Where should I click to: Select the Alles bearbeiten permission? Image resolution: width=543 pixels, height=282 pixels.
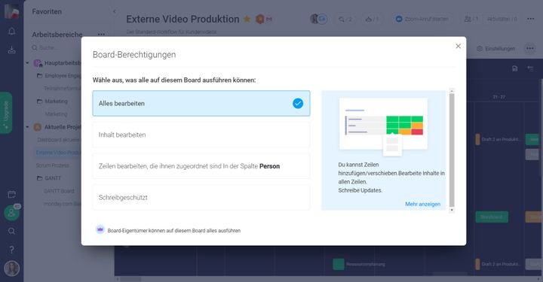click(201, 103)
